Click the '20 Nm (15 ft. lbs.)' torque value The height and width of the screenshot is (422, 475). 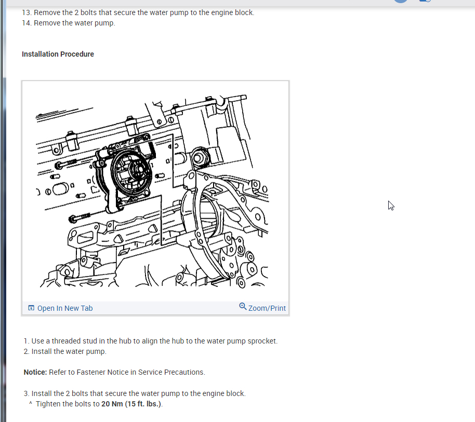[x=131, y=404]
